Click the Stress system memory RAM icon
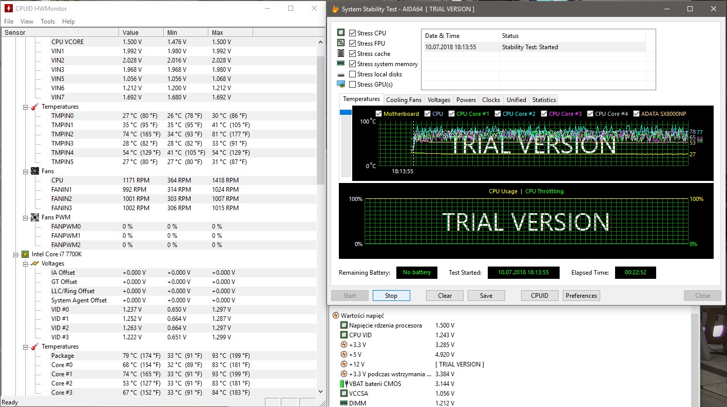This screenshot has width=727, height=407. tap(341, 64)
